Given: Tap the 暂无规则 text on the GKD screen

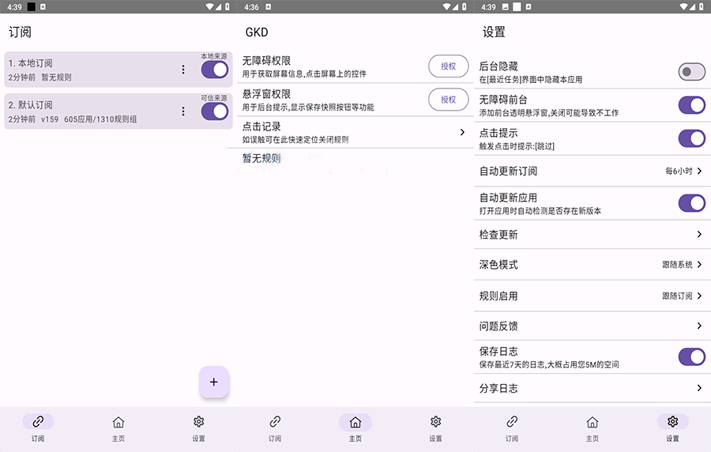Looking at the screenshot, I should (261, 158).
